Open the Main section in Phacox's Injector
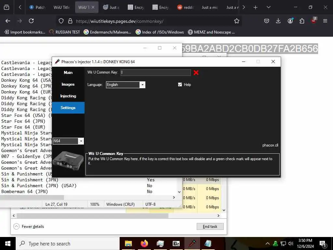Screen dimensions: 333x250 68,73
